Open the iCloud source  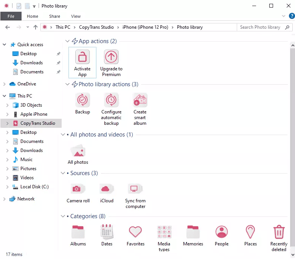pyautogui.click(x=107, y=193)
